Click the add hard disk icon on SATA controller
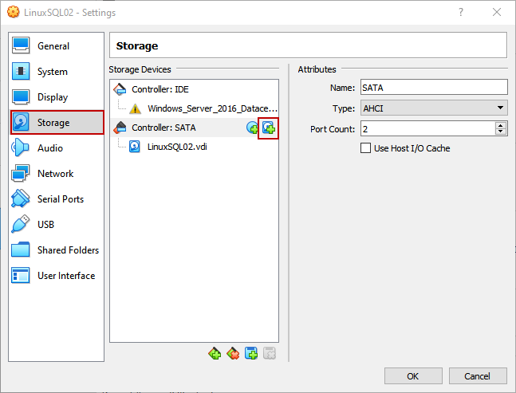The height and width of the screenshot is (393, 516). click(x=269, y=128)
